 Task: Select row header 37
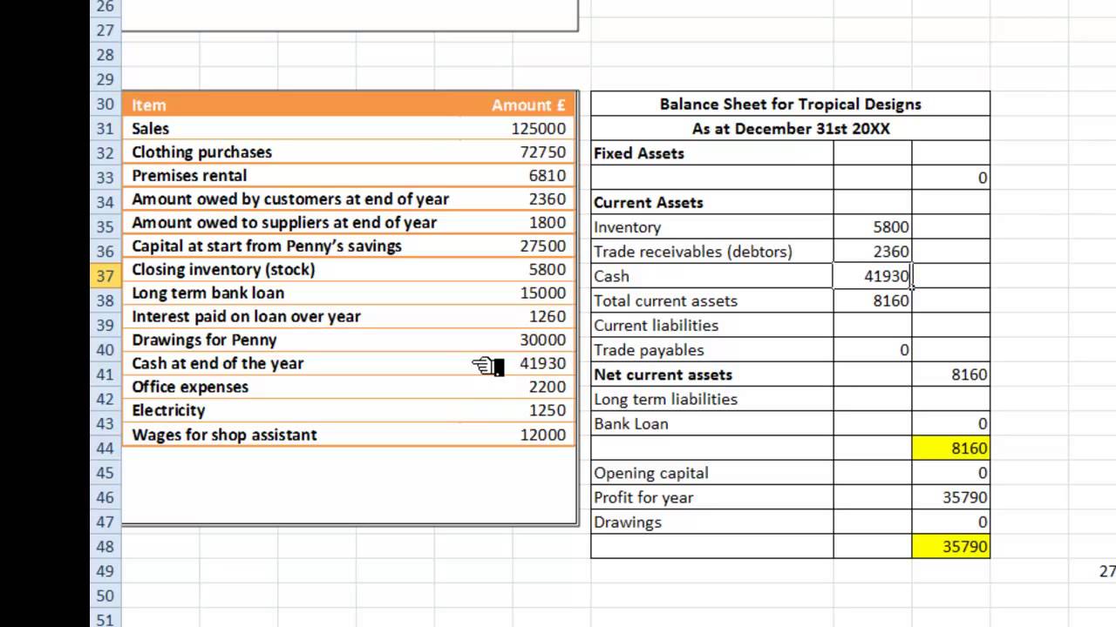[105, 276]
